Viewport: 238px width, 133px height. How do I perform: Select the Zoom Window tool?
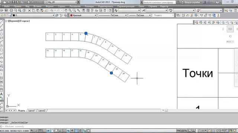coord(74,10)
